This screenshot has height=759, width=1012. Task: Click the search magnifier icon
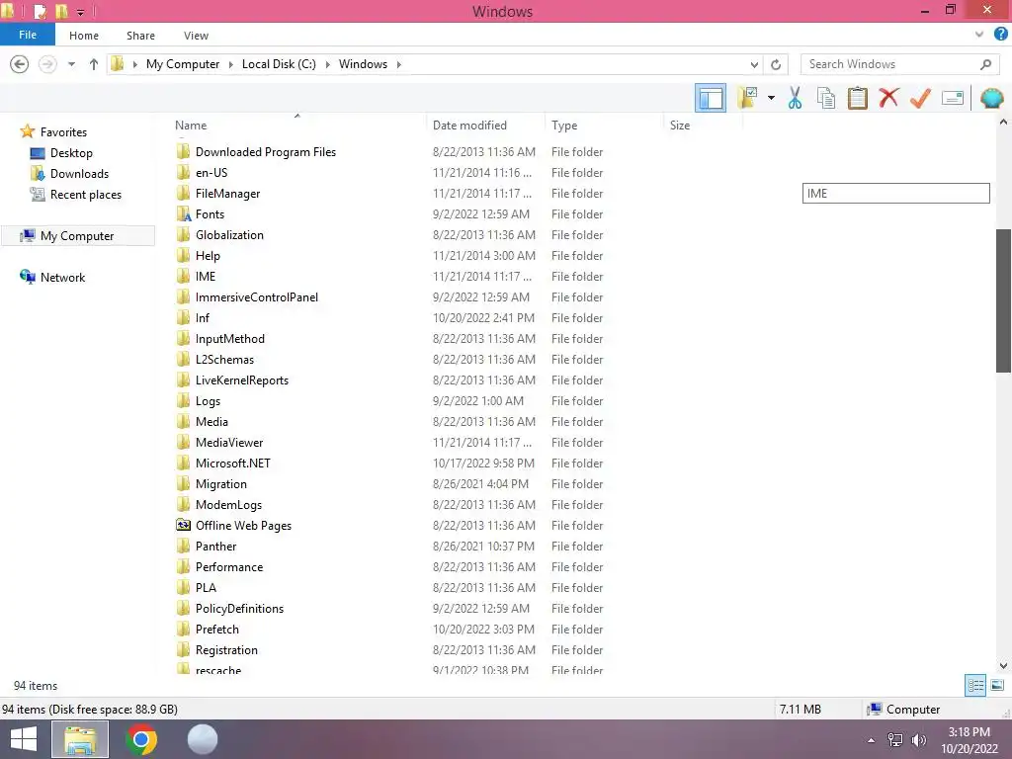coord(985,64)
